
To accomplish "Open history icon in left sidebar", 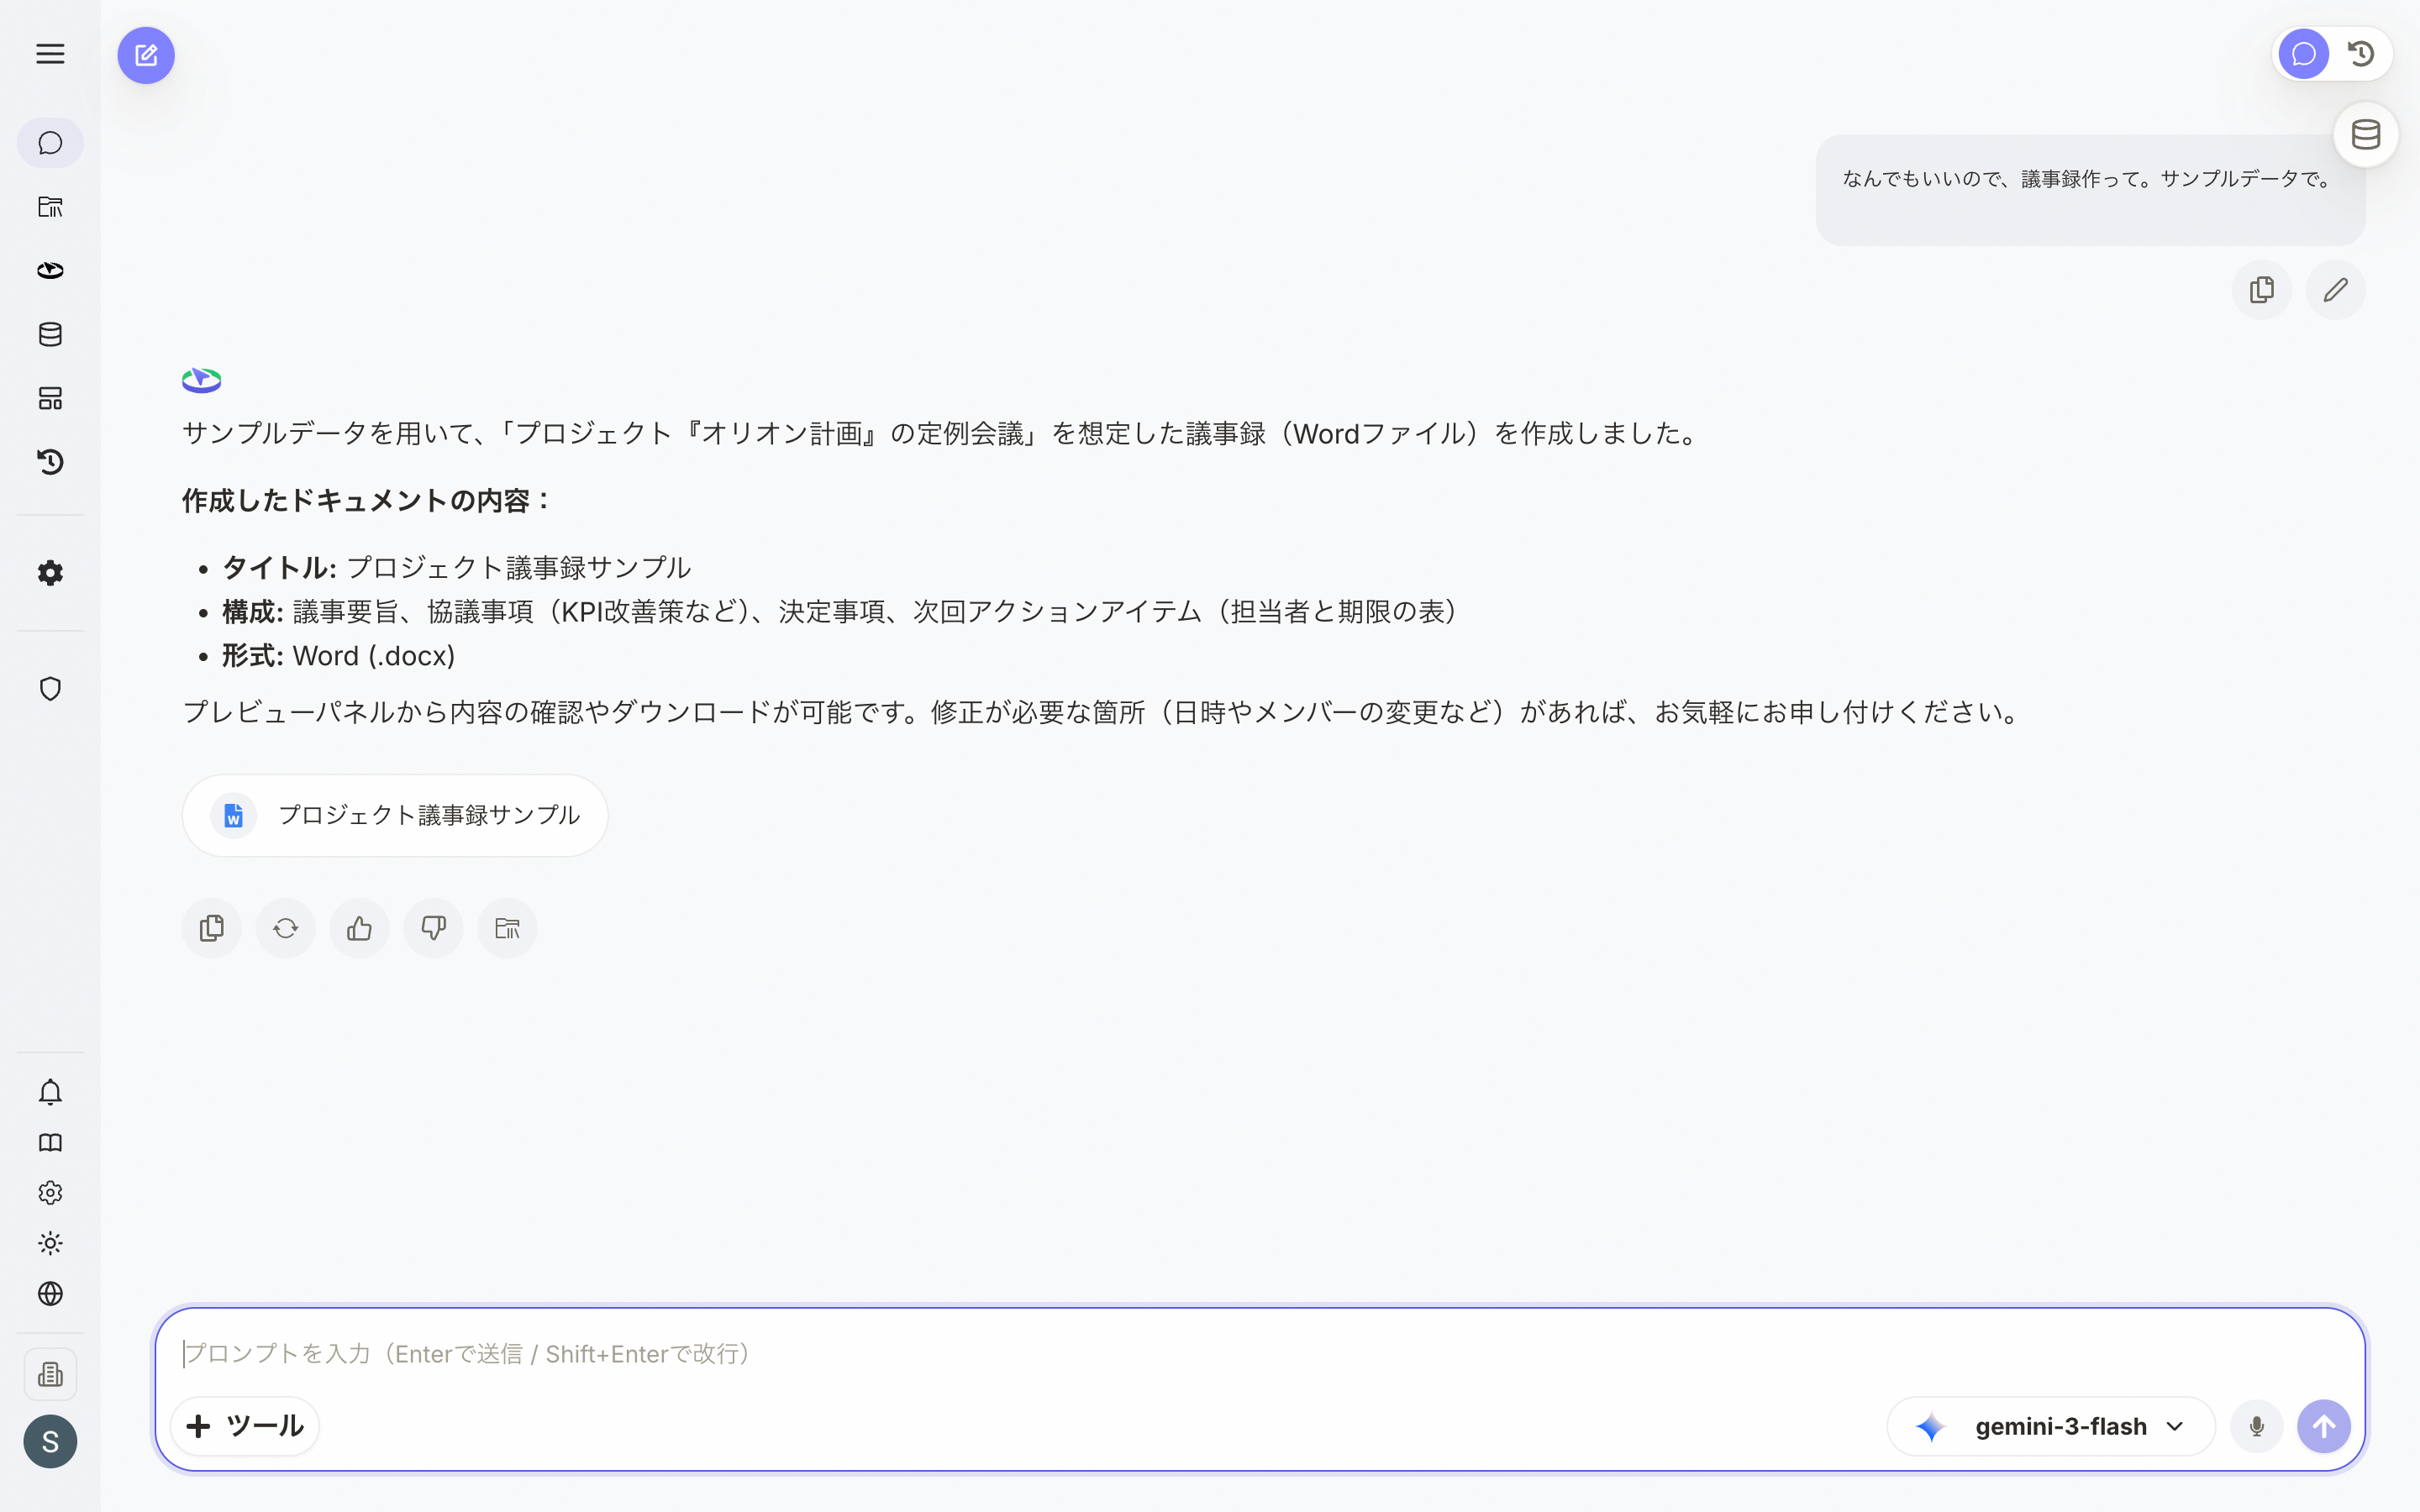I will coord(50,462).
